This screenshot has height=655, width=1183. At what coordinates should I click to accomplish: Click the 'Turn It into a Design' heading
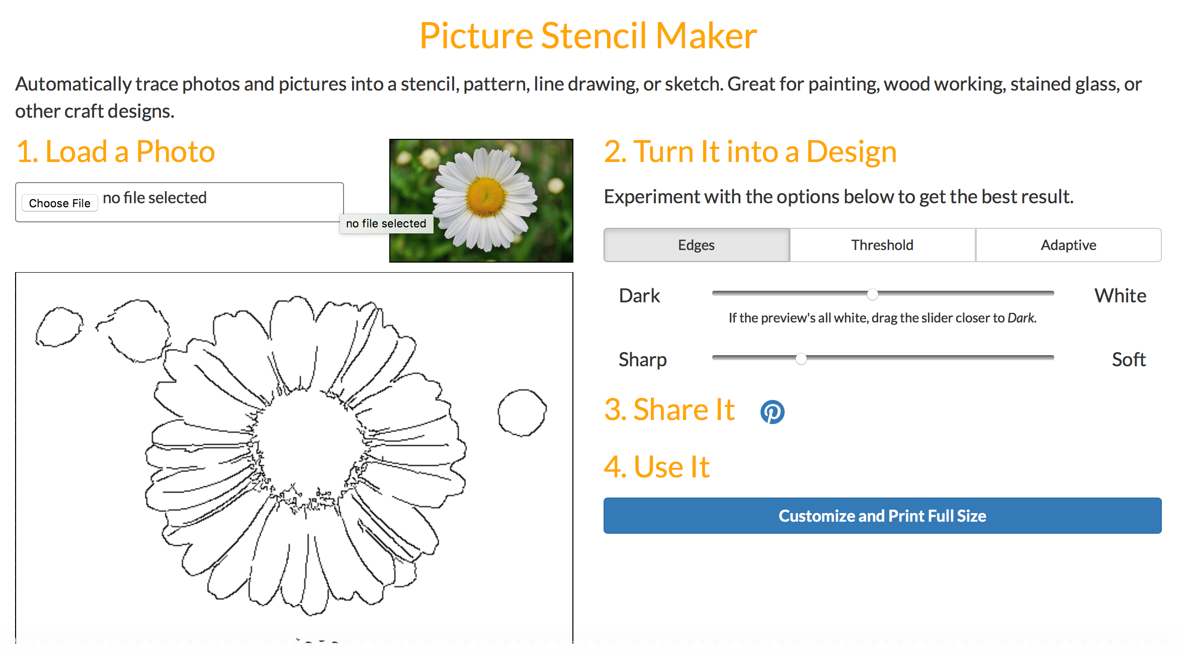coord(750,150)
